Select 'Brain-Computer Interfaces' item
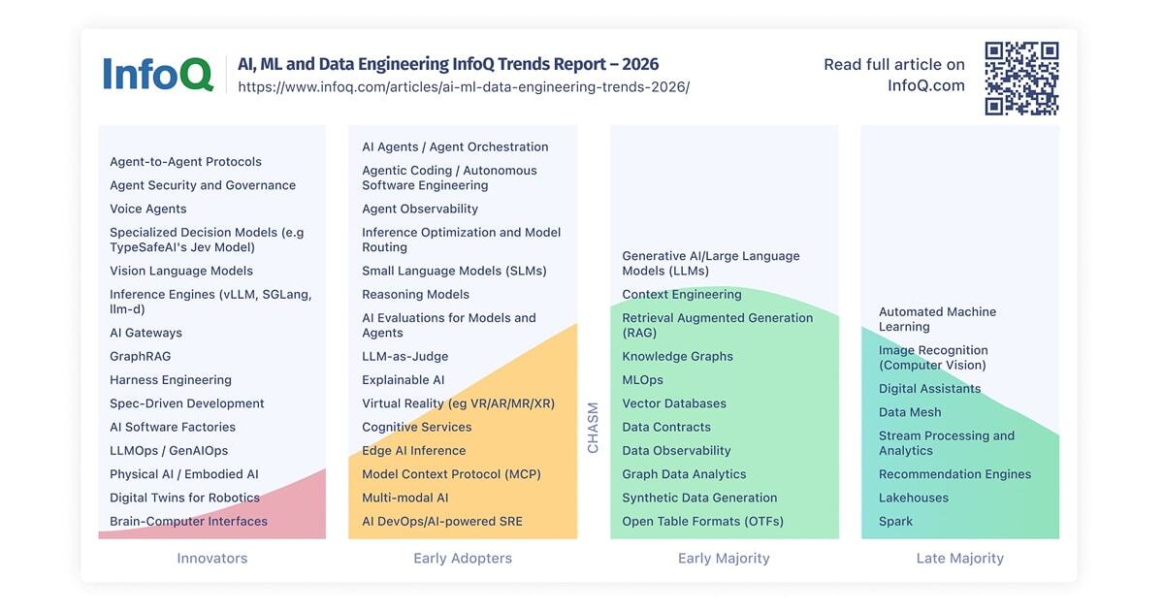This screenshot has height=611, width=1164. click(188, 521)
